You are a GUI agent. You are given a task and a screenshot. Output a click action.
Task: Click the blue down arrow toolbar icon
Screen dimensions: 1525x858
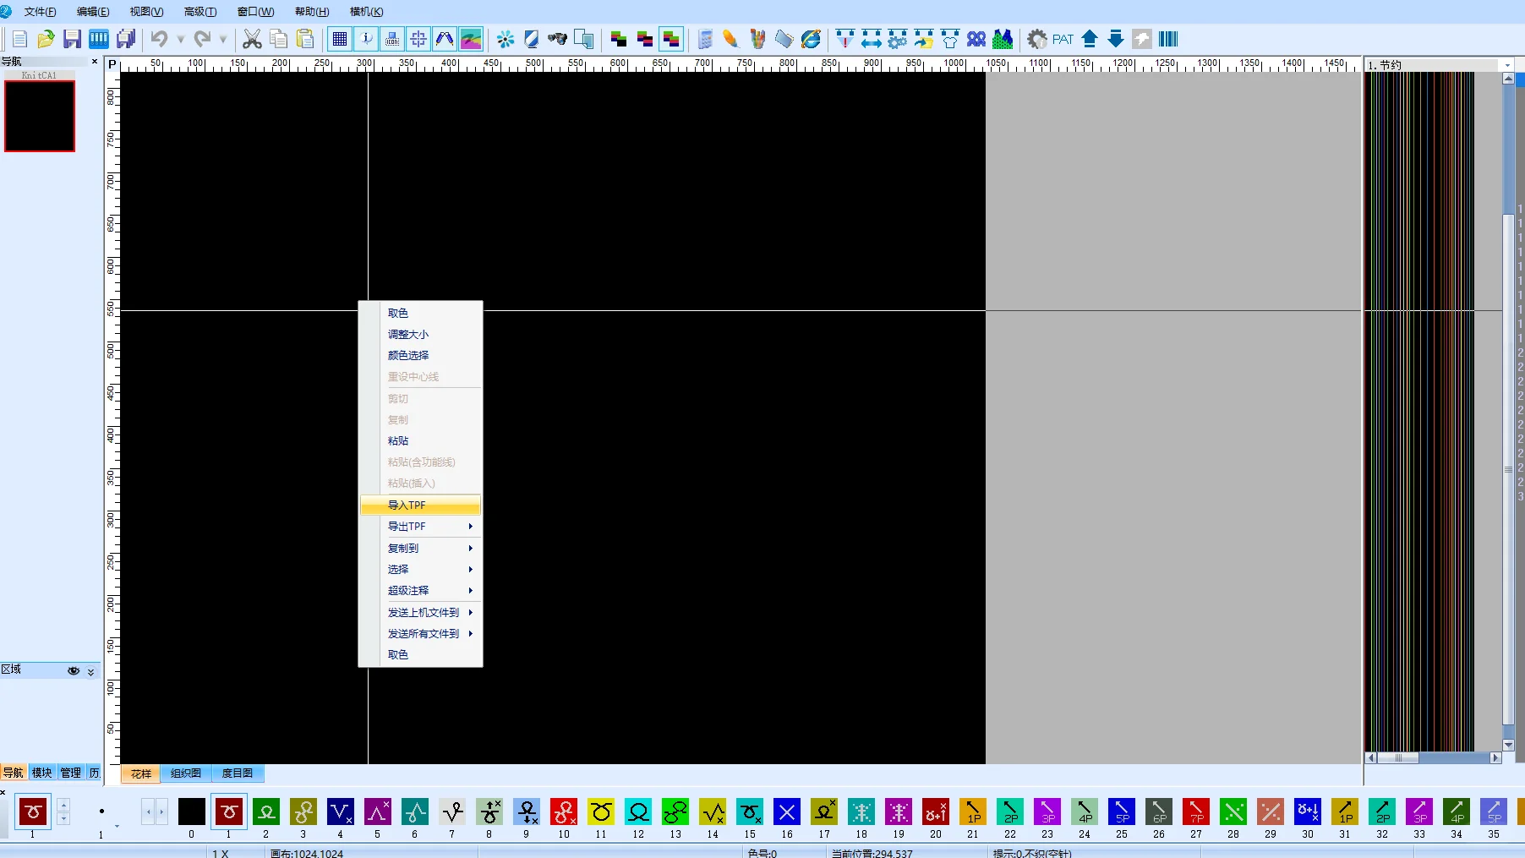(1116, 39)
